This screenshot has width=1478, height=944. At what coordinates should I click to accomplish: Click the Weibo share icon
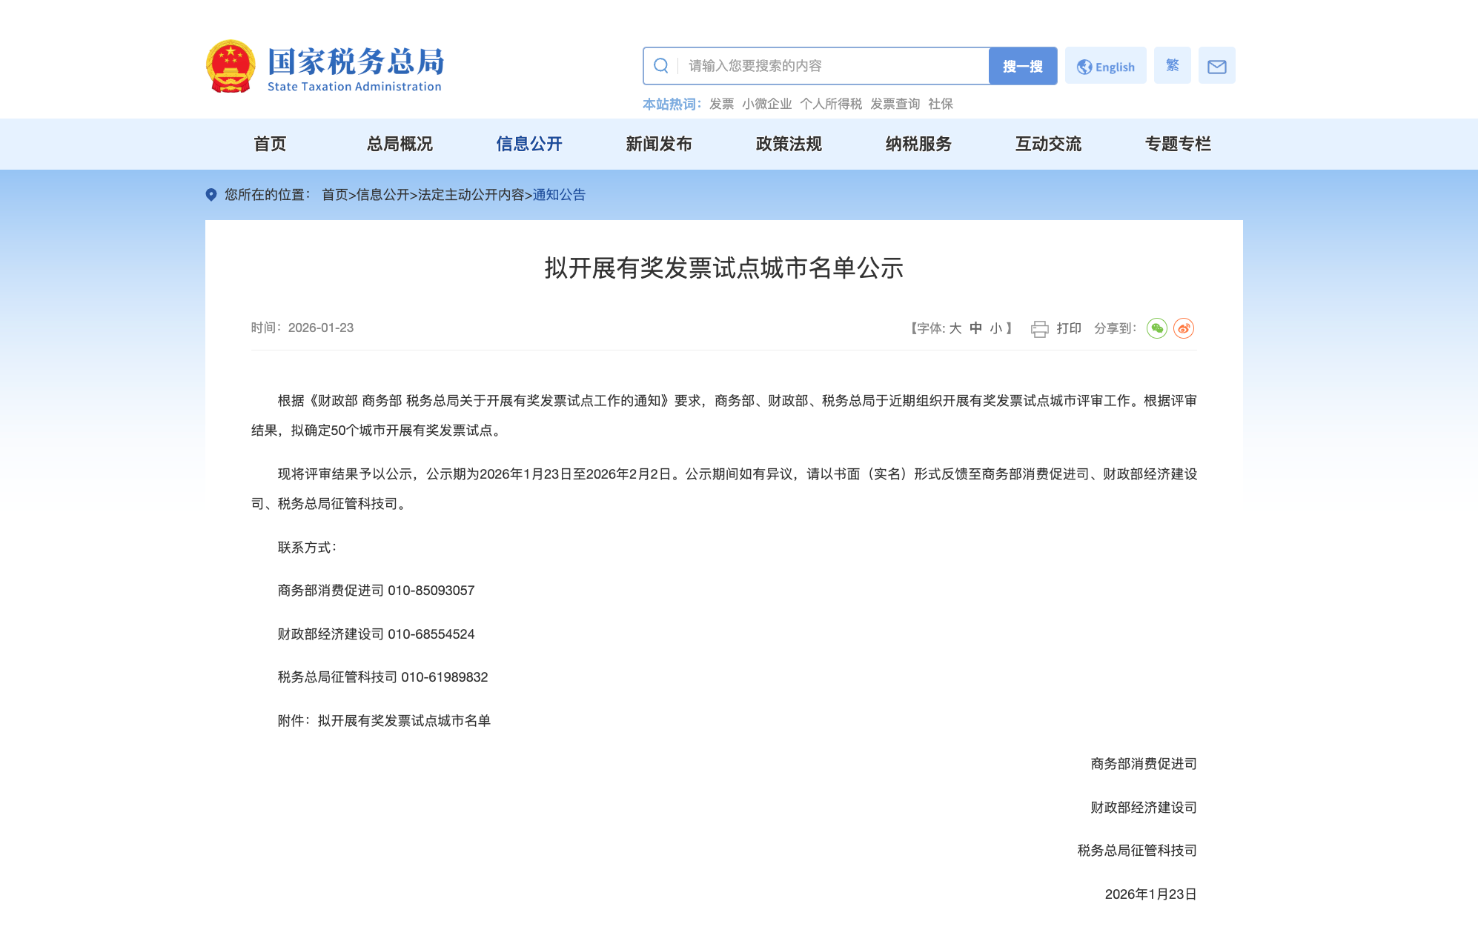[1184, 328]
